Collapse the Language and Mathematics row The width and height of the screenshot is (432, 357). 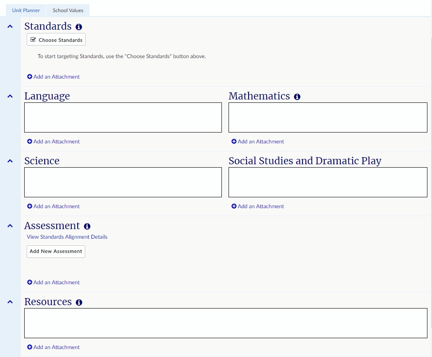[10, 97]
